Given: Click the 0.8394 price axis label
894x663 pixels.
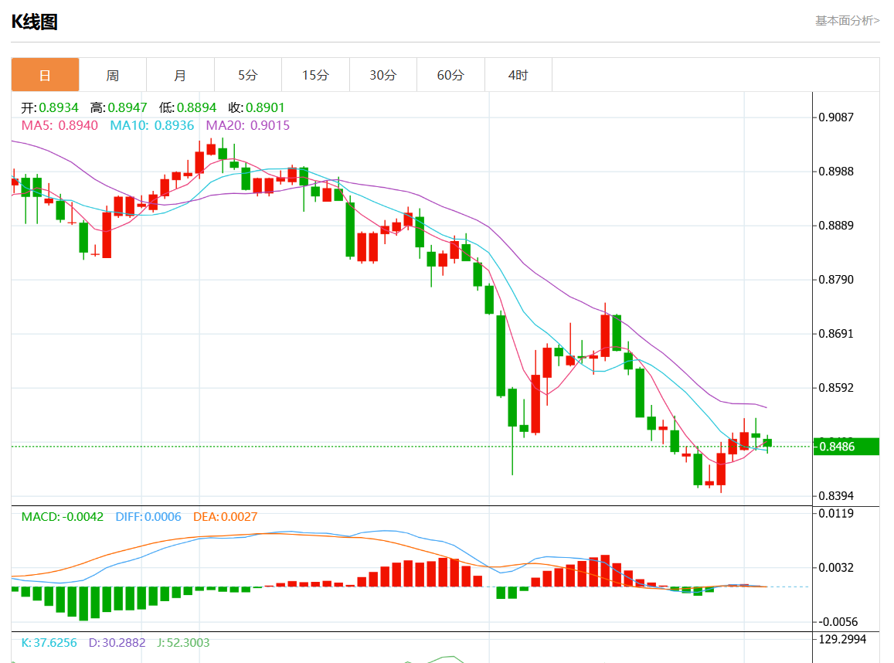Looking at the screenshot, I should click(x=836, y=496).
